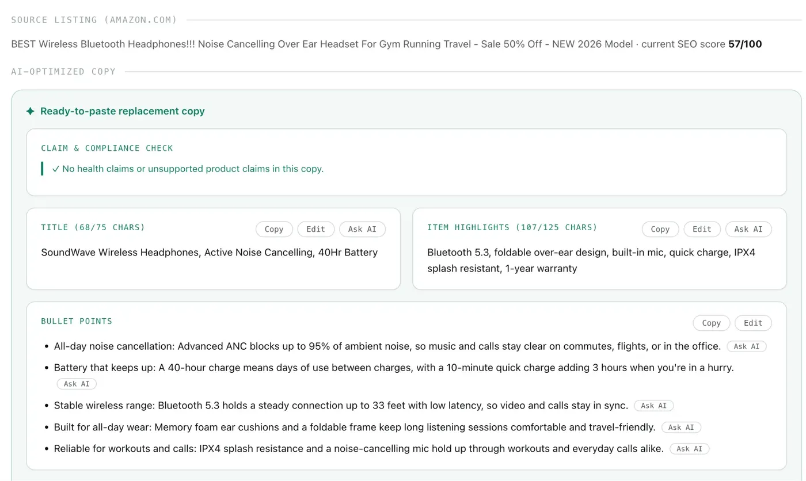Ask AI on the wireless range bullet

[x=654, y=406]
